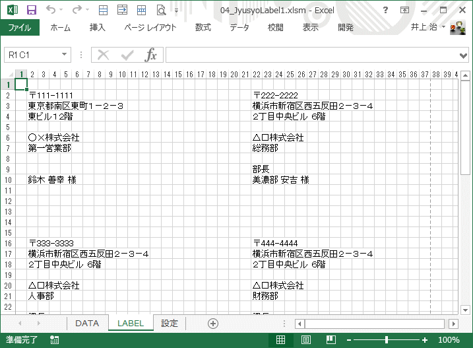
Task: Switch to Page Break Preview icon
Action: (331, 340)
